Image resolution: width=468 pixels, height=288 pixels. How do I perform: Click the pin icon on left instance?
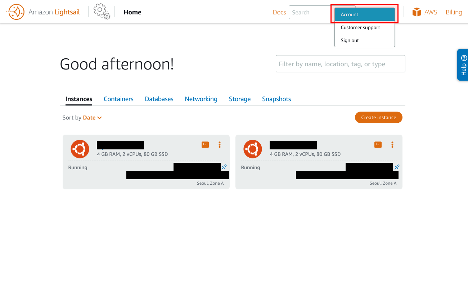click(224, 167)
